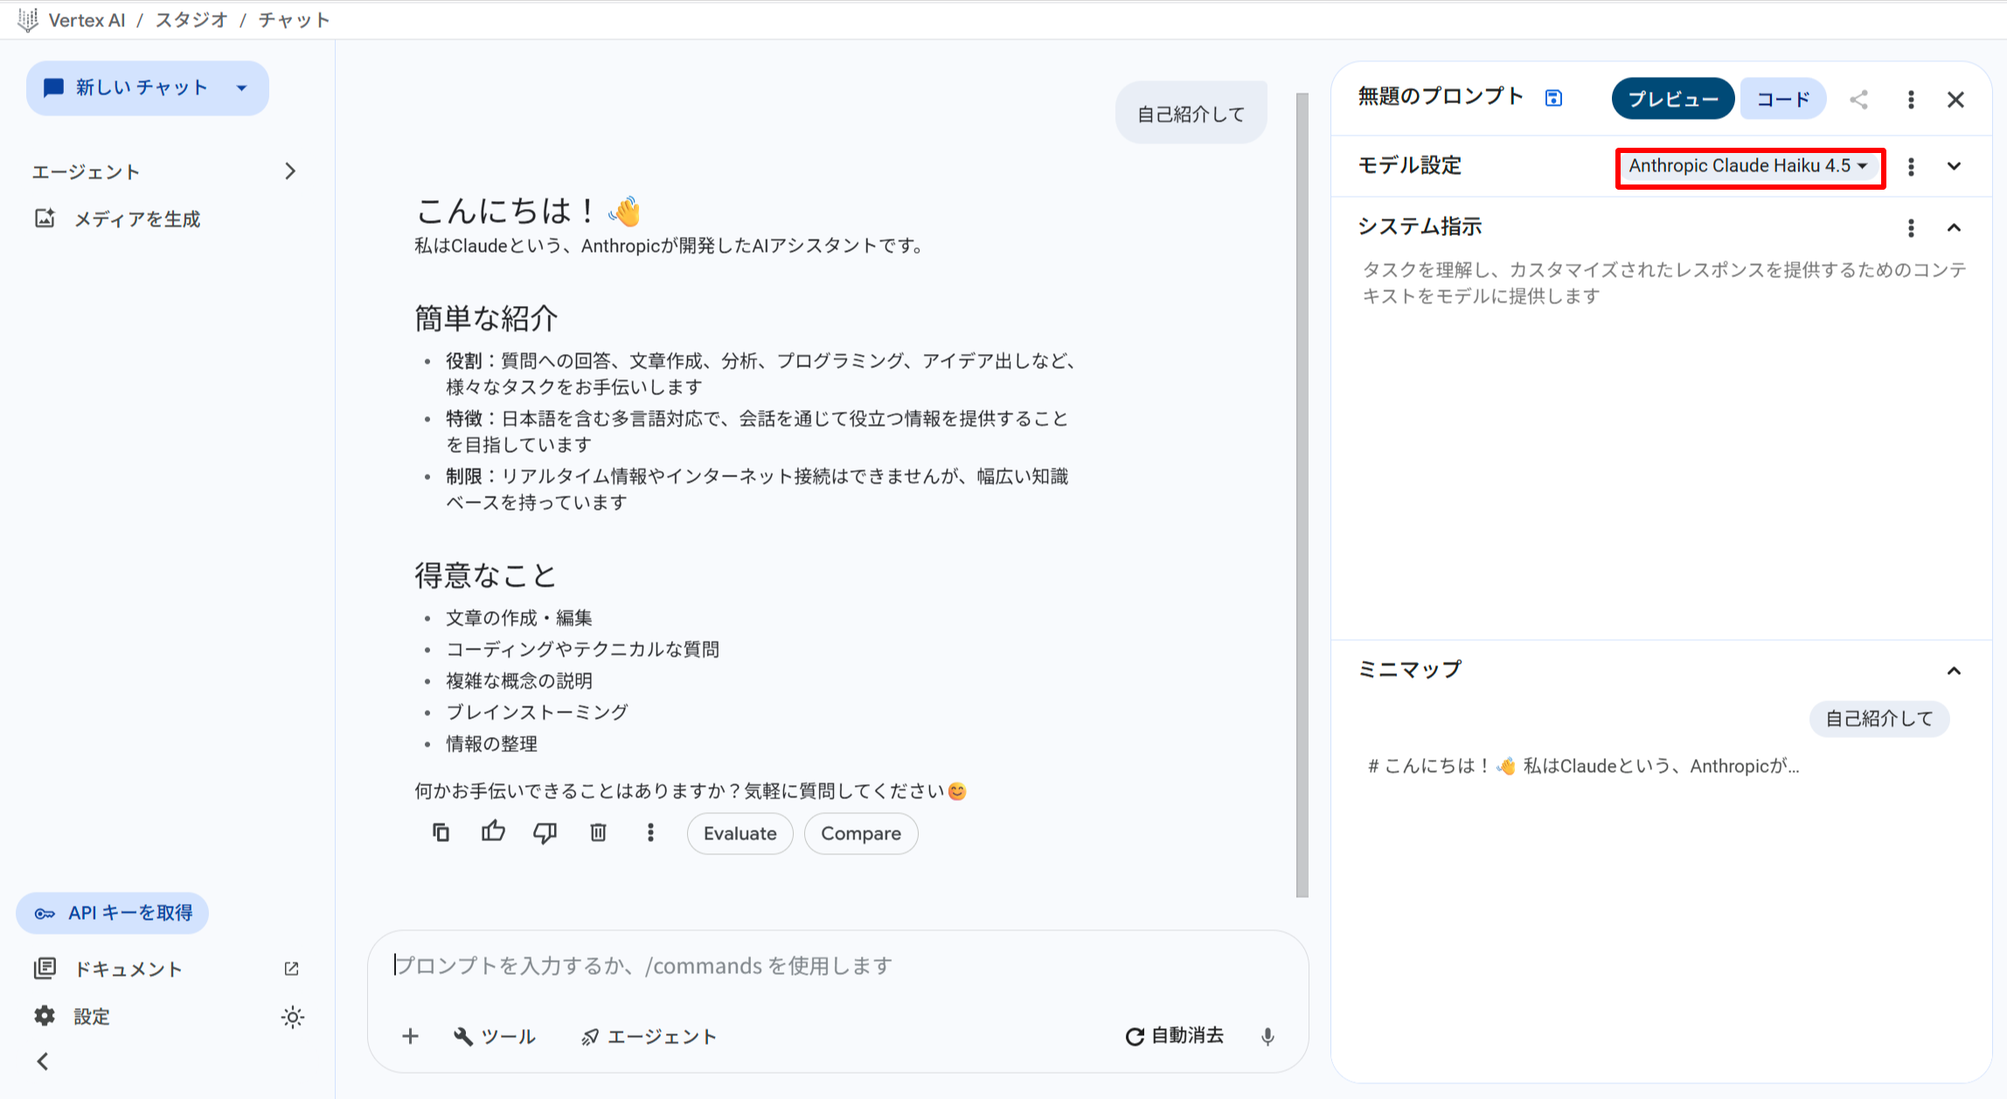The width and height of the screenshot is (2007, 1099).
Task: Toggle light/dark theme with sun icon
Action: [292, 1016]
